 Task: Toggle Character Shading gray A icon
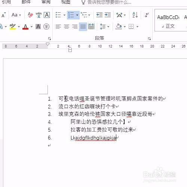click(38, 27)
